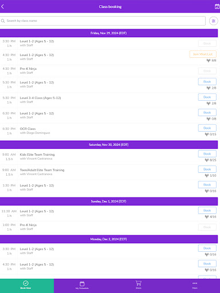Open the attendee count icon for OCR Class

(207, 134)
